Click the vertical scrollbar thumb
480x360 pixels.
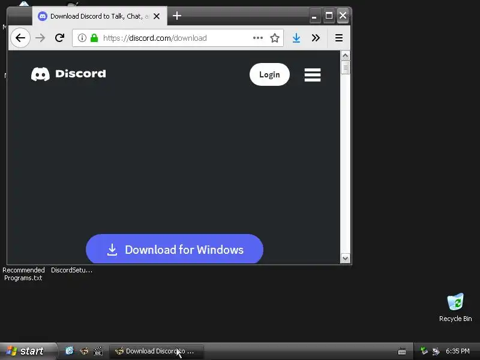346,68
